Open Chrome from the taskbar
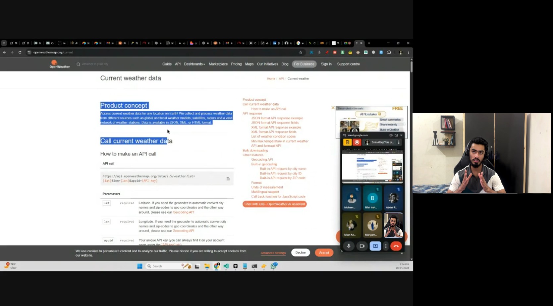Viewport: 553px width, 306px height. coord(217,266)
